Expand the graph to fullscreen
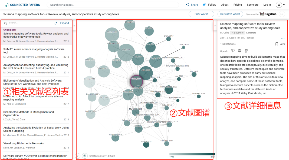289x160 pixels. (282, 14)
